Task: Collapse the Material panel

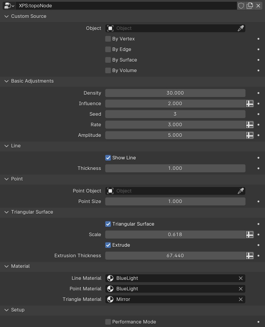Action: coord(6,266)
